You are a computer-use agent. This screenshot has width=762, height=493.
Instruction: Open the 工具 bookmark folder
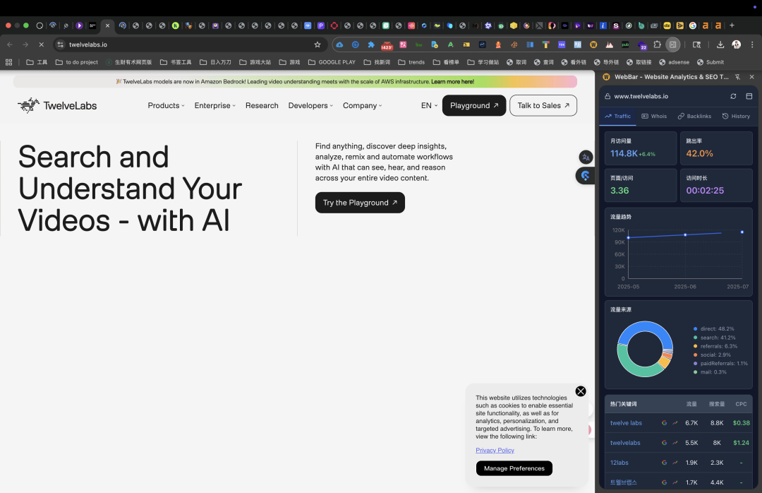(37, 62)
